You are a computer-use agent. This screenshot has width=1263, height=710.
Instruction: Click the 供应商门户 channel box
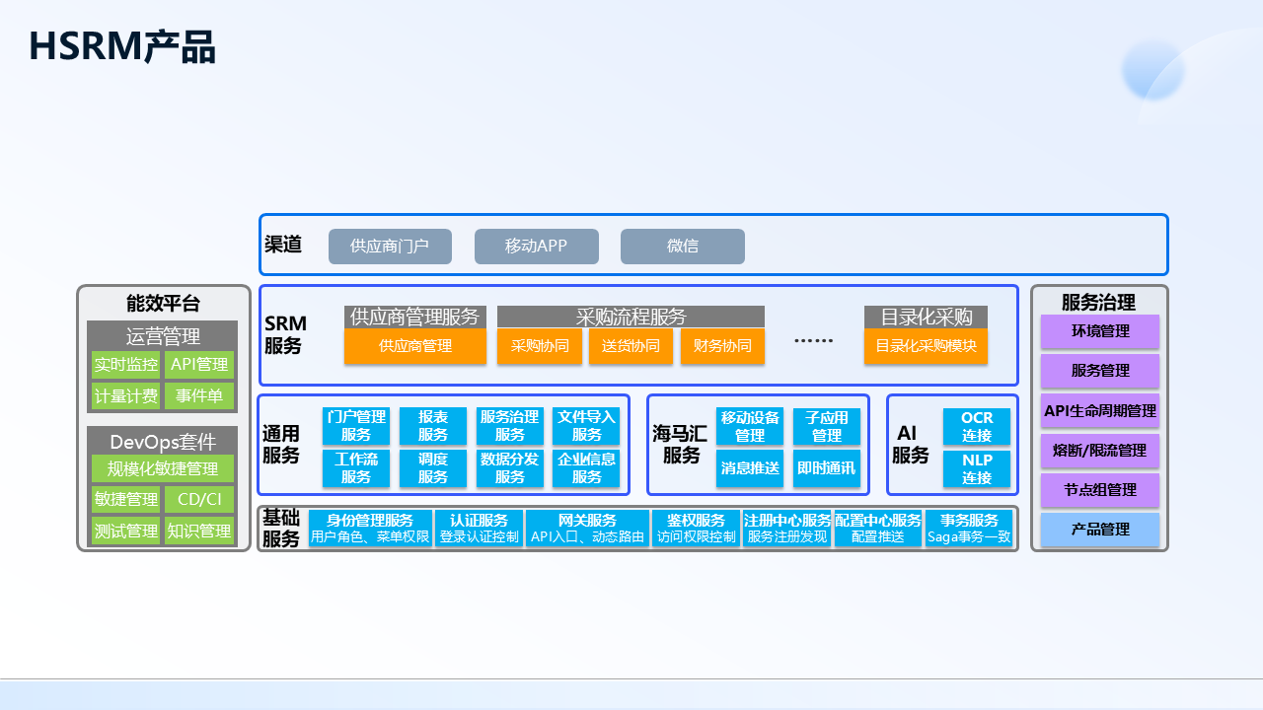click(390, 247)
